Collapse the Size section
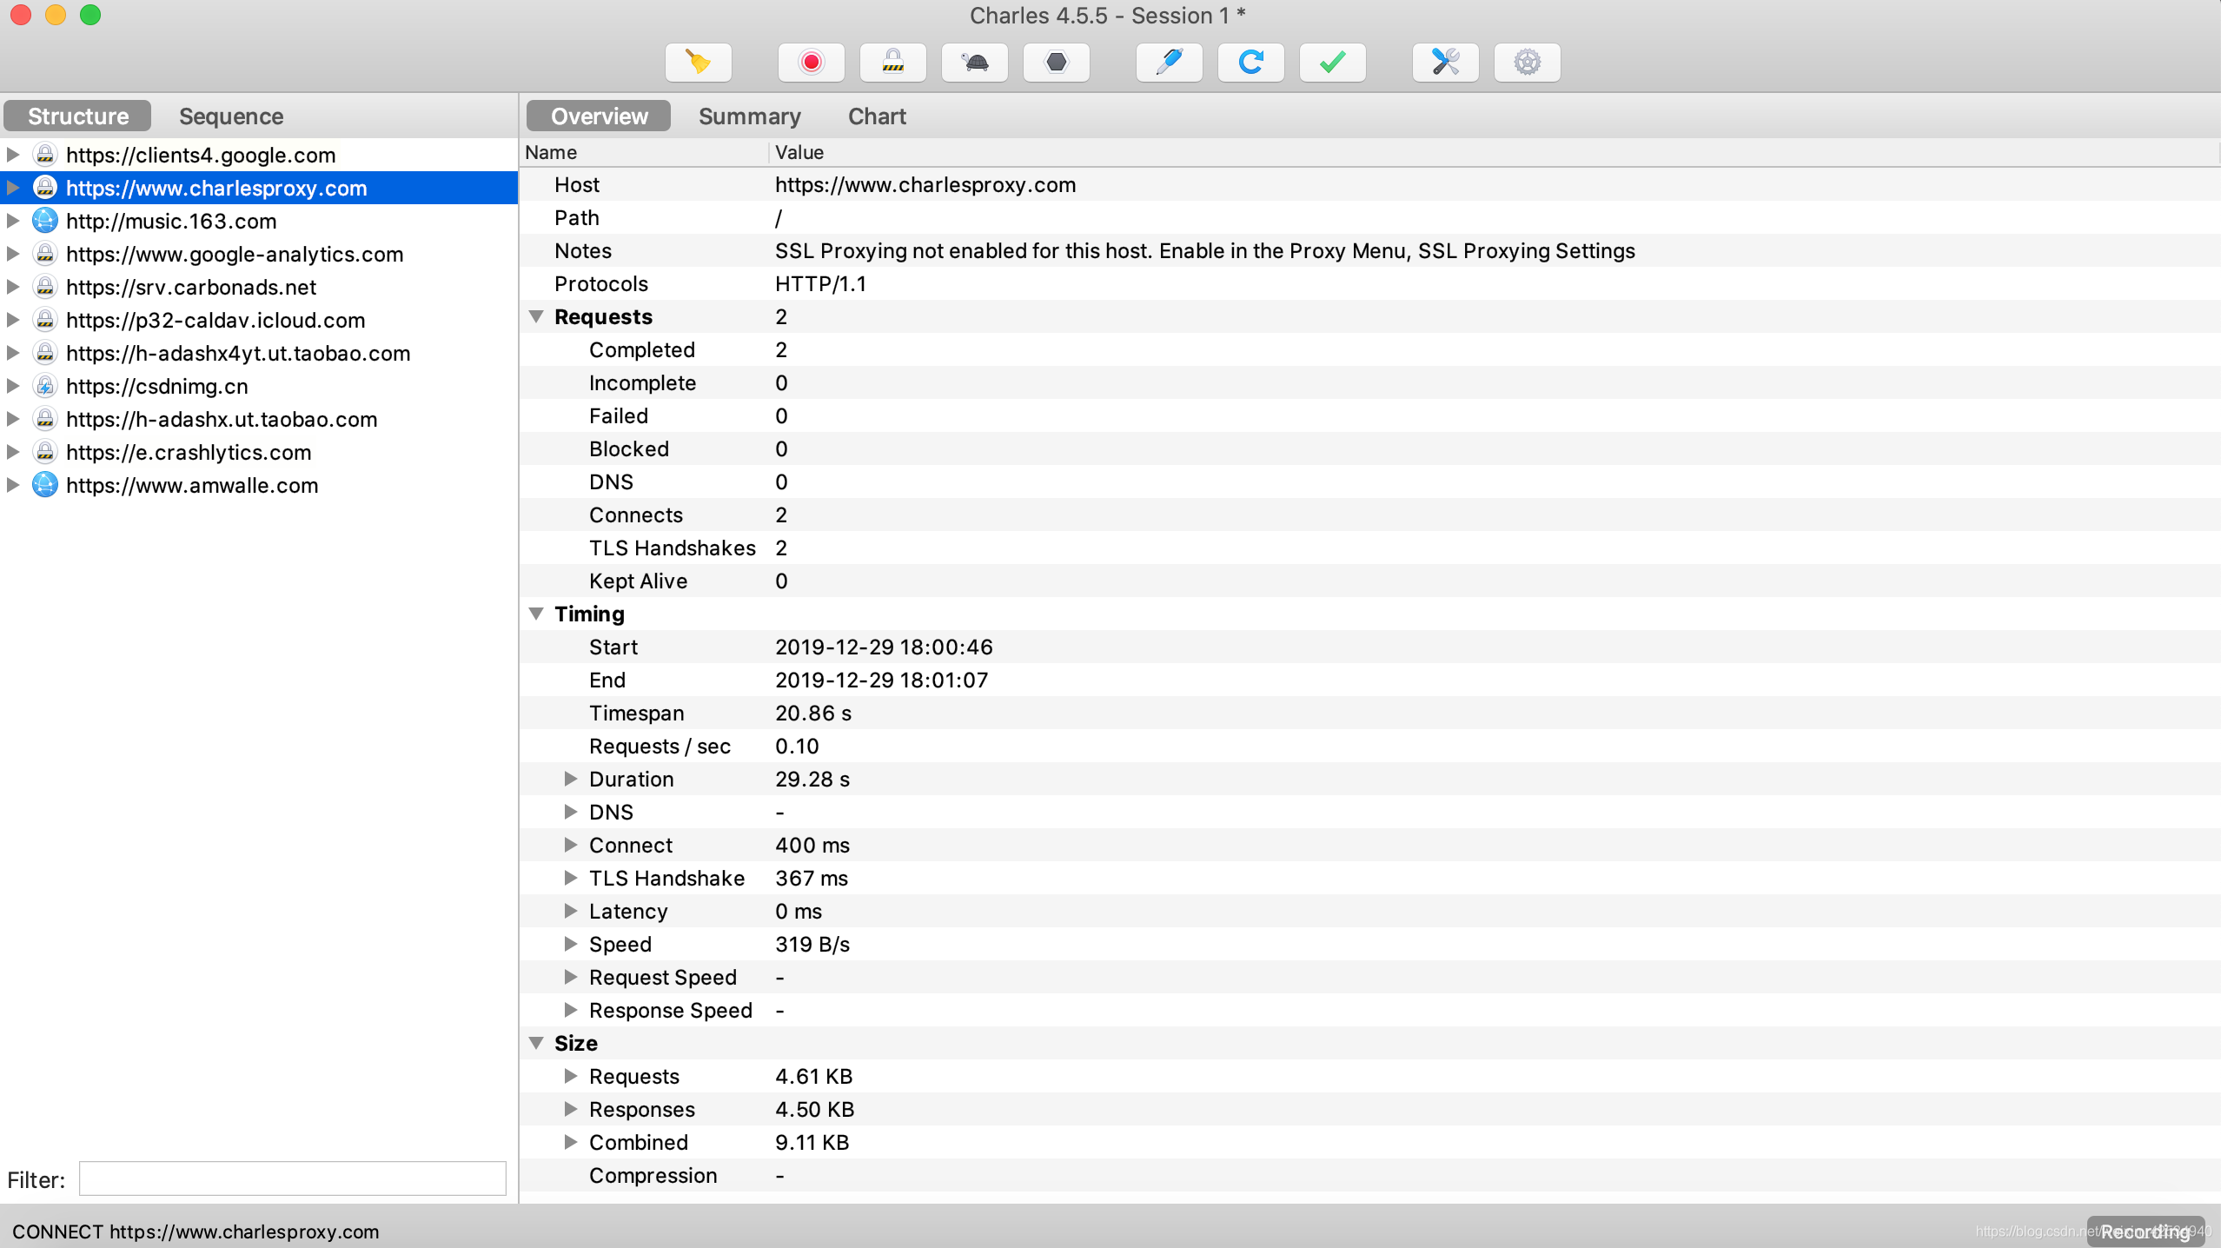The width and height of the screenshot is (2221, 1248). [536, 1043]
